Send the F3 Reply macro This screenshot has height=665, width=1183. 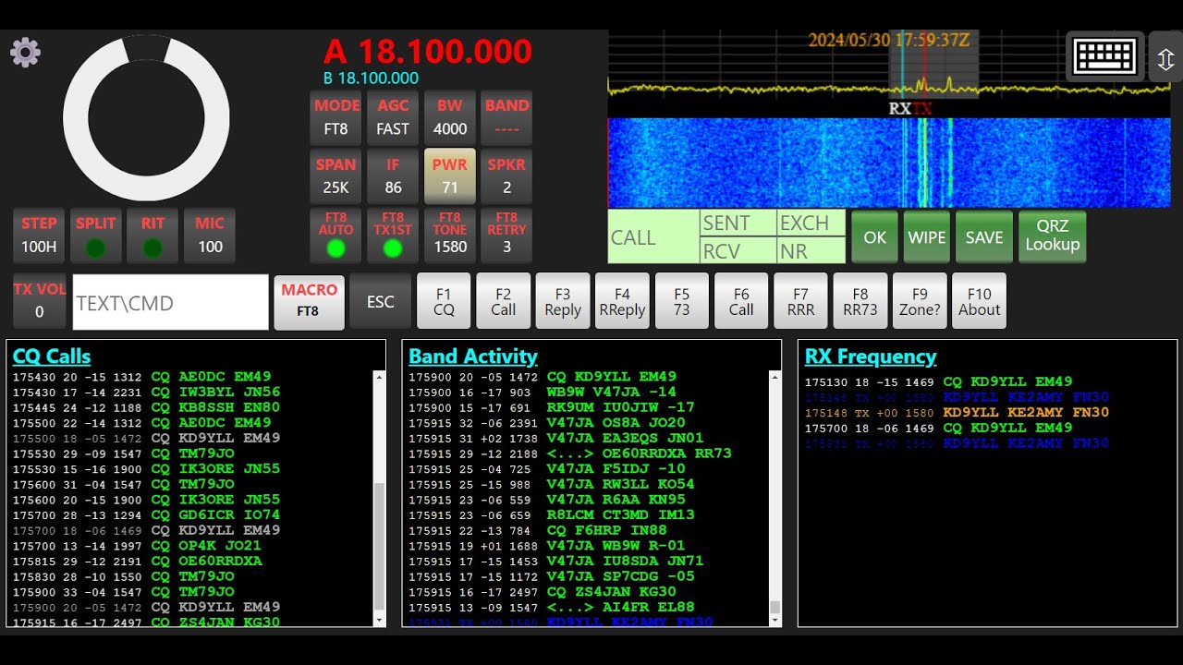click(x=563, y=302)
